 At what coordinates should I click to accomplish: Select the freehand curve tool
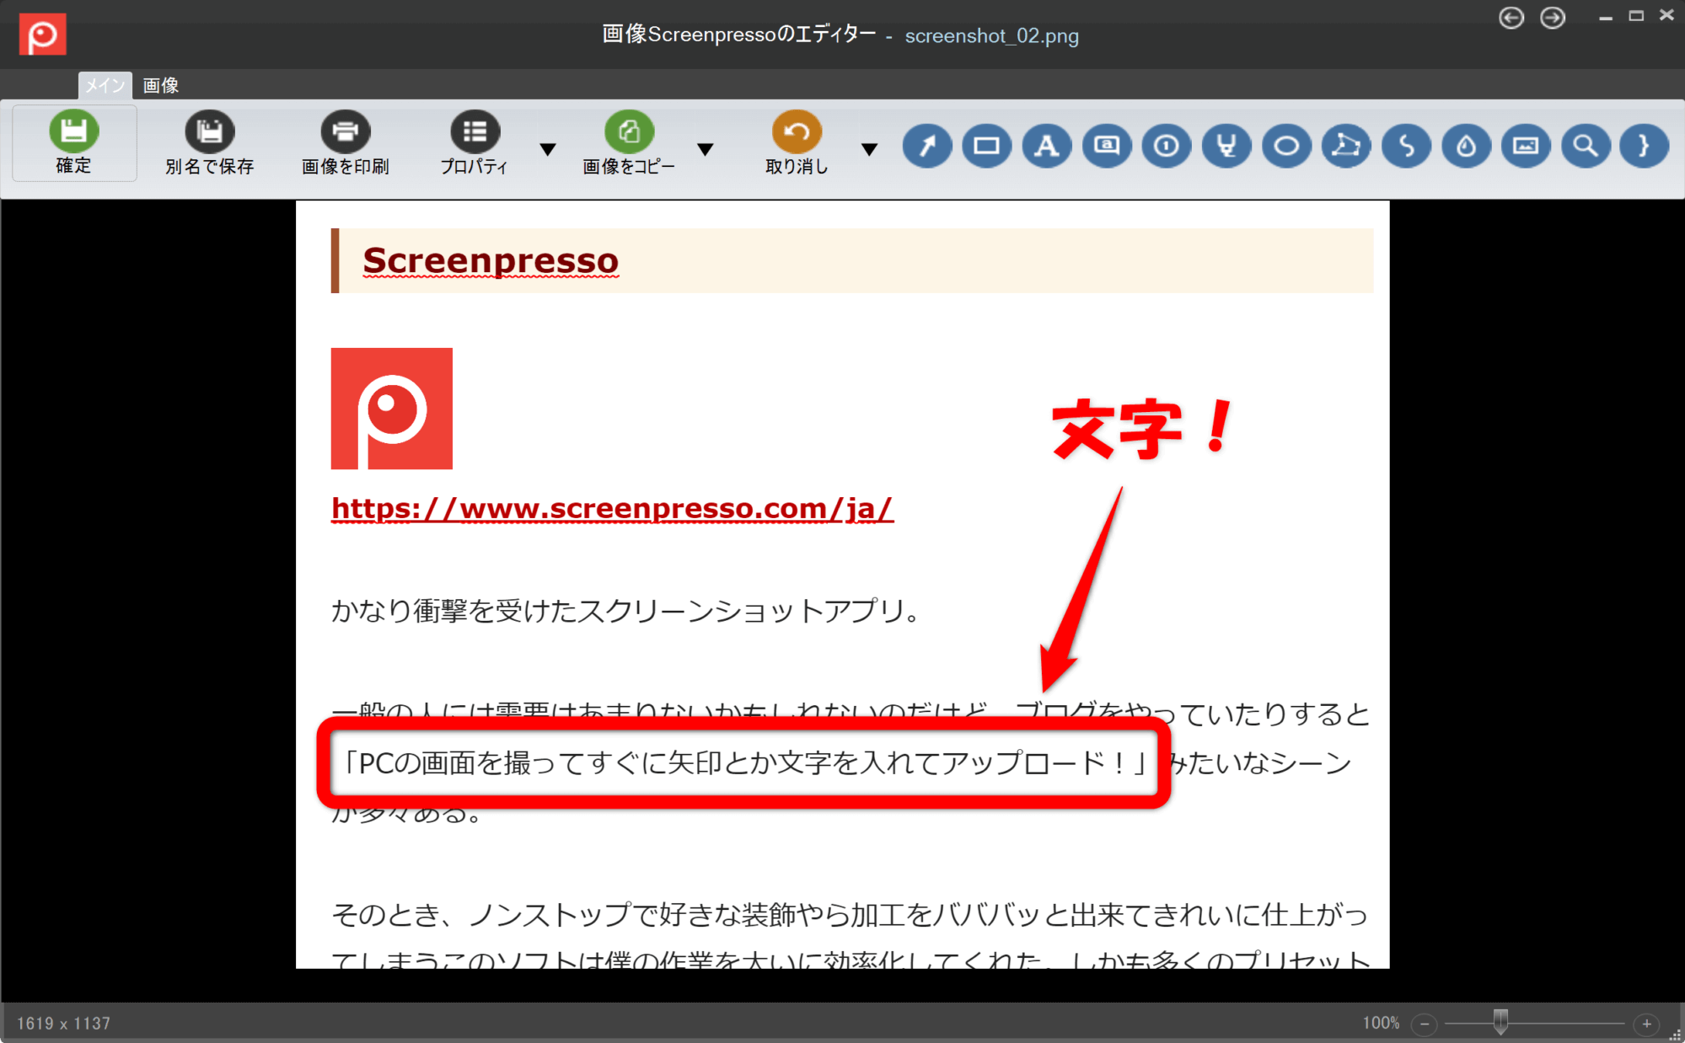1406,146
